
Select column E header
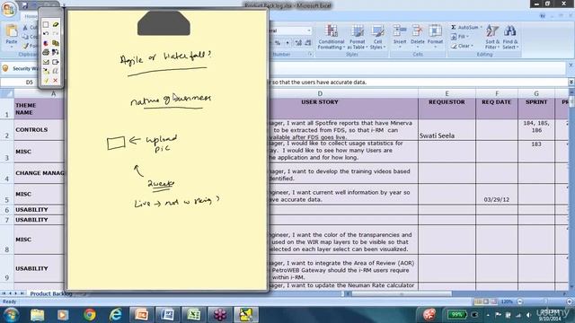coord(447,93)
